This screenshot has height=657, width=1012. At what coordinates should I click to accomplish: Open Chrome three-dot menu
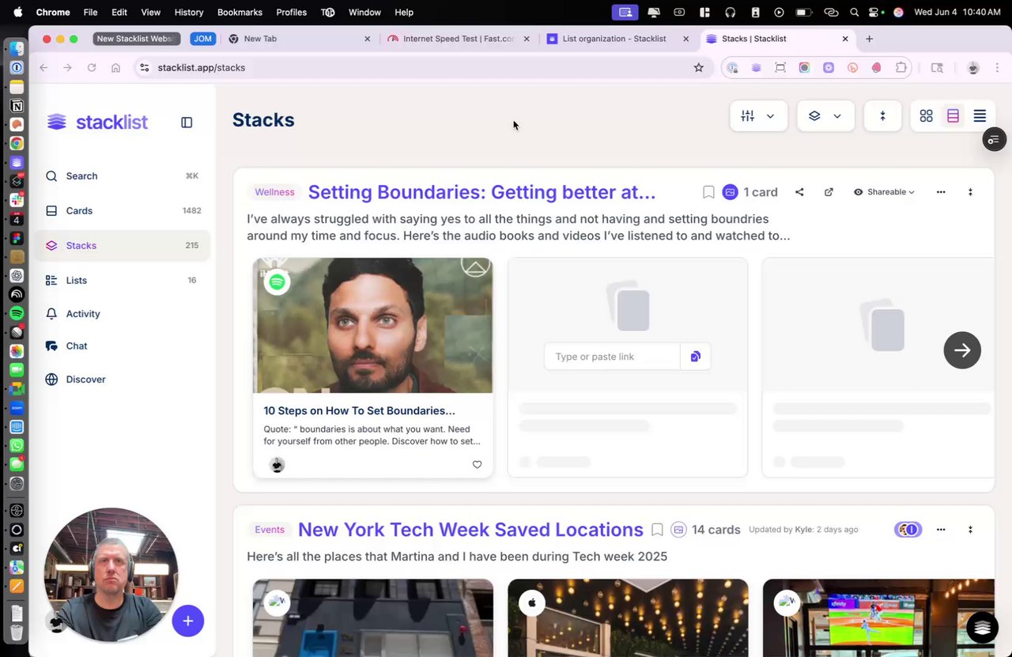[x=997, y=68]
